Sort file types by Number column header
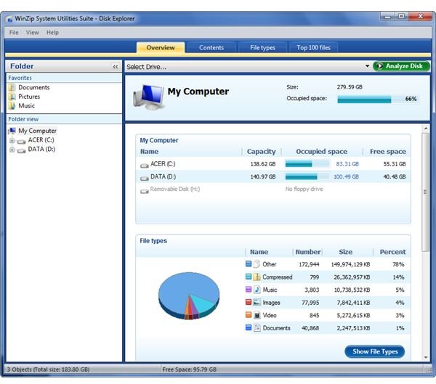This screenshot has height=384, width=436. (x=308, y=252)
